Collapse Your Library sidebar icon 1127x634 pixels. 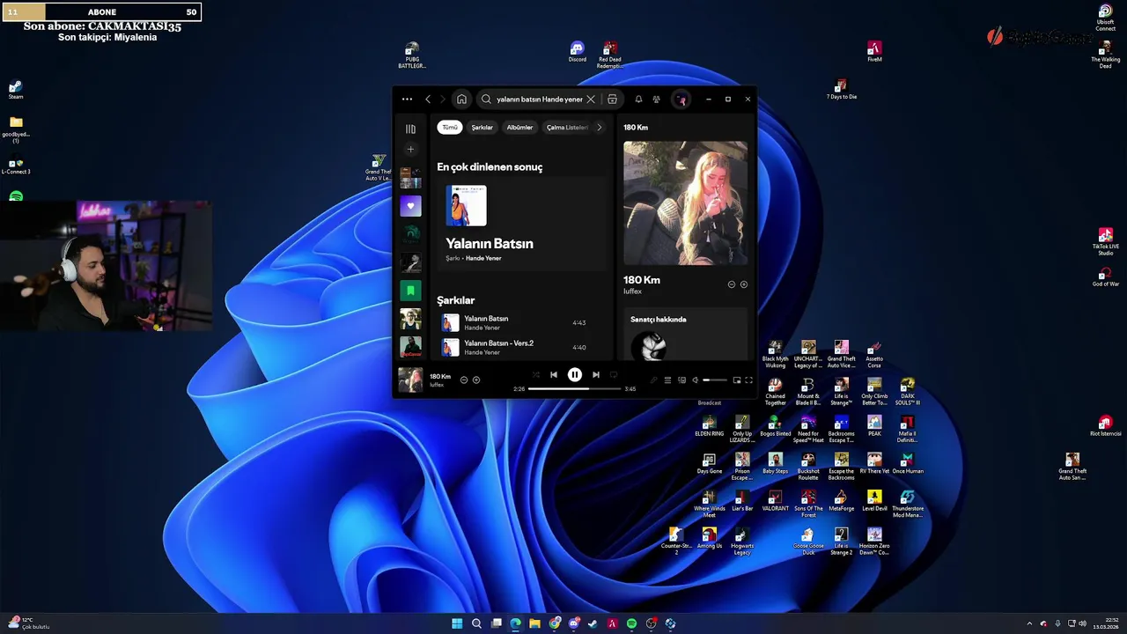(x=410, y=129)
